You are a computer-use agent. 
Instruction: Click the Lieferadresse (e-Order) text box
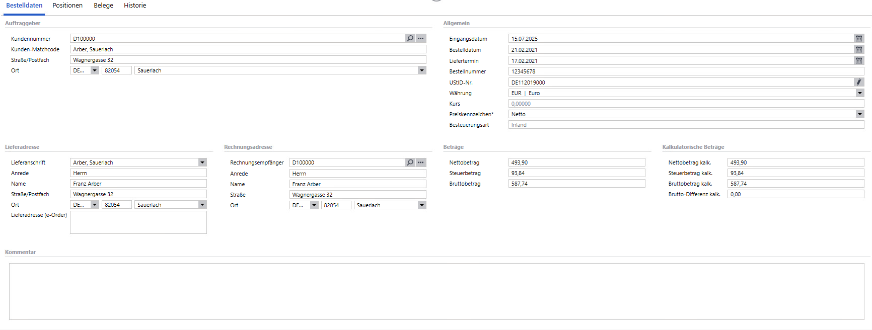click(138, 222)
